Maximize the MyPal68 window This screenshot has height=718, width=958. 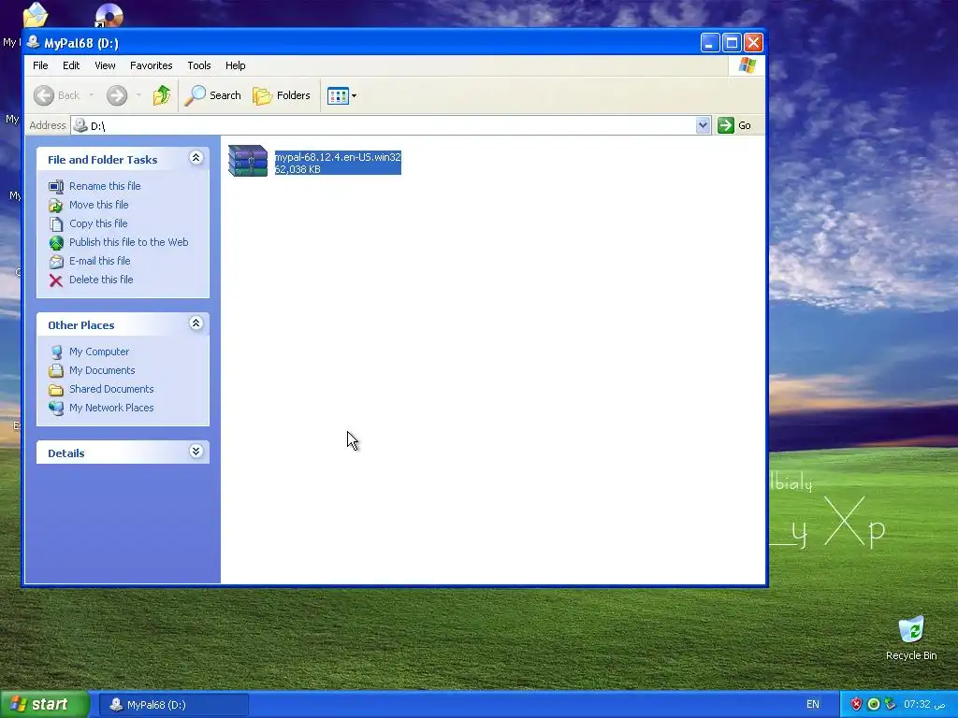(x=732, y=43)
